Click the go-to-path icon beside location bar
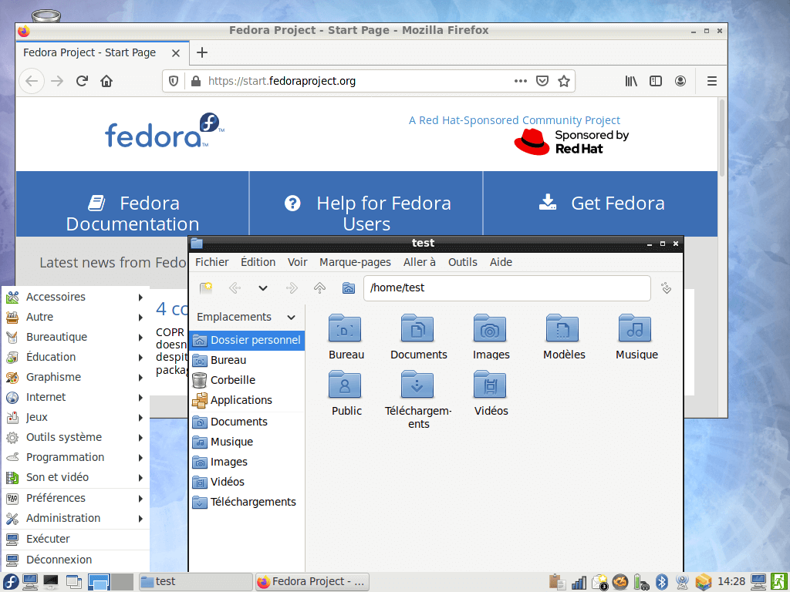Viewport: 790px width, 592px height. (x=666, y=288)
